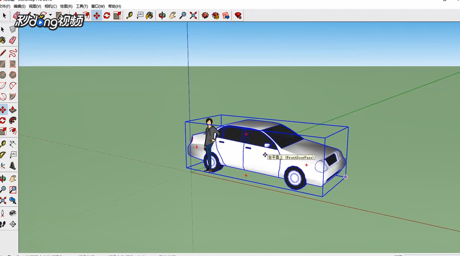Open the 相机(C) menu
Viewport: 460px width, 256px height.
[x=51, y=6]
